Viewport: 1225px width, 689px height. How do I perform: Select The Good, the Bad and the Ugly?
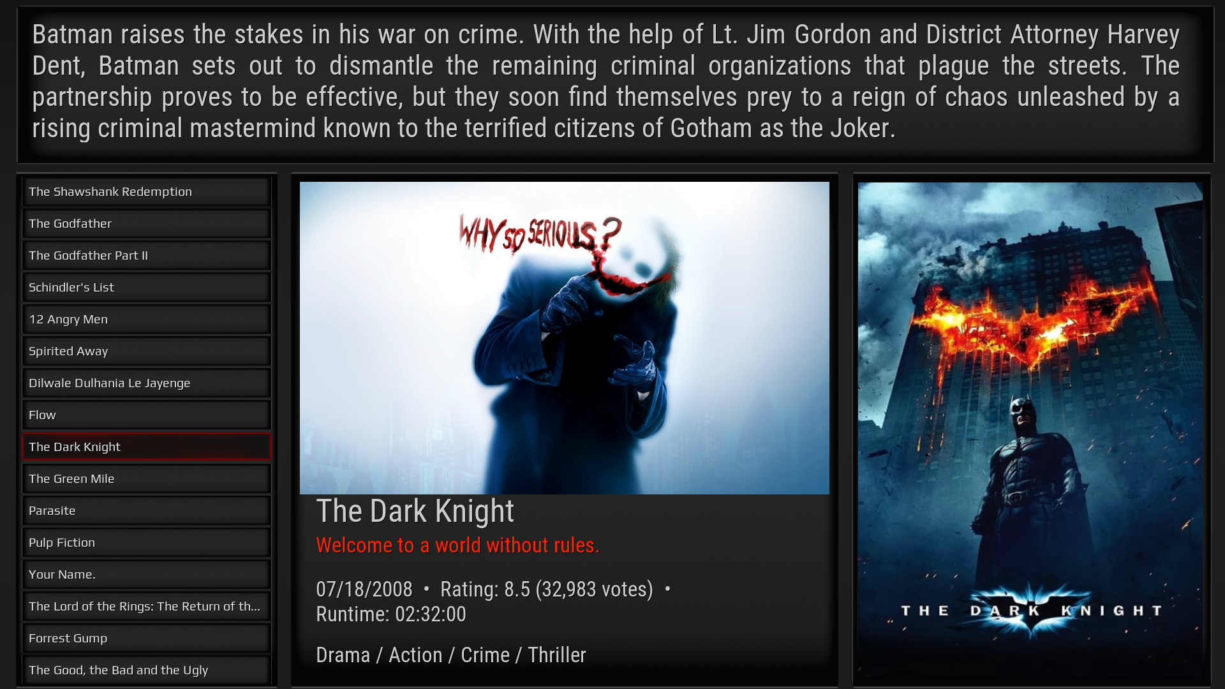click(x=147, y=670)
